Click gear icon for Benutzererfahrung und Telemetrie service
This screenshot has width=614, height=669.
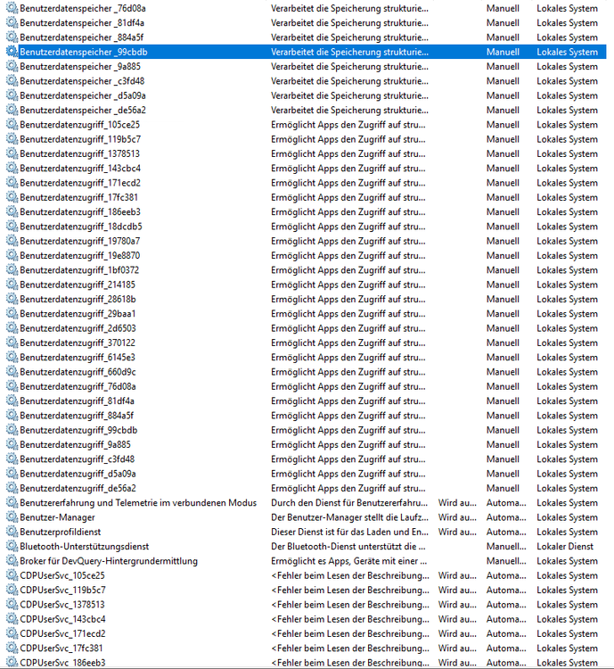coord(12,503)
